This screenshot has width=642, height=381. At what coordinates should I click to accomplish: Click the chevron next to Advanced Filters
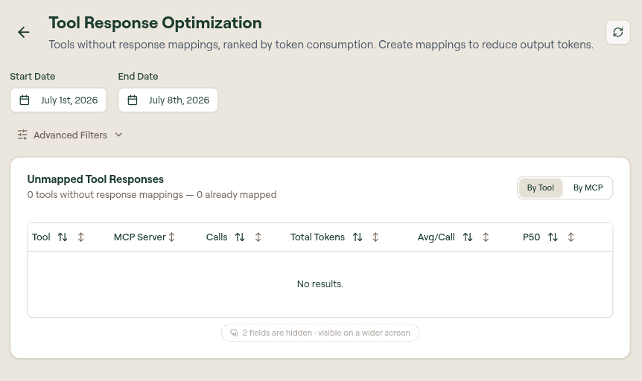click(118, 135)
